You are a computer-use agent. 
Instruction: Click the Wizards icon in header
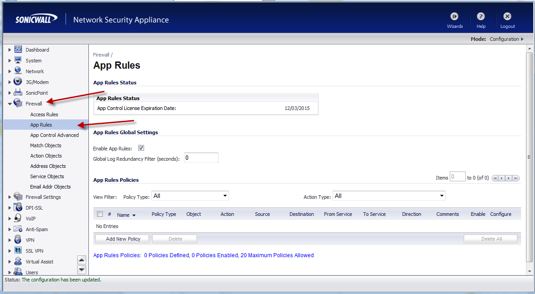(455, 16)
